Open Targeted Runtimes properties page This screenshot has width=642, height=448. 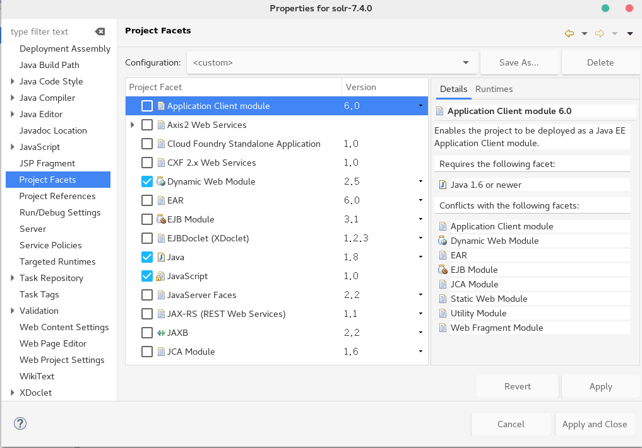point(57,261)
